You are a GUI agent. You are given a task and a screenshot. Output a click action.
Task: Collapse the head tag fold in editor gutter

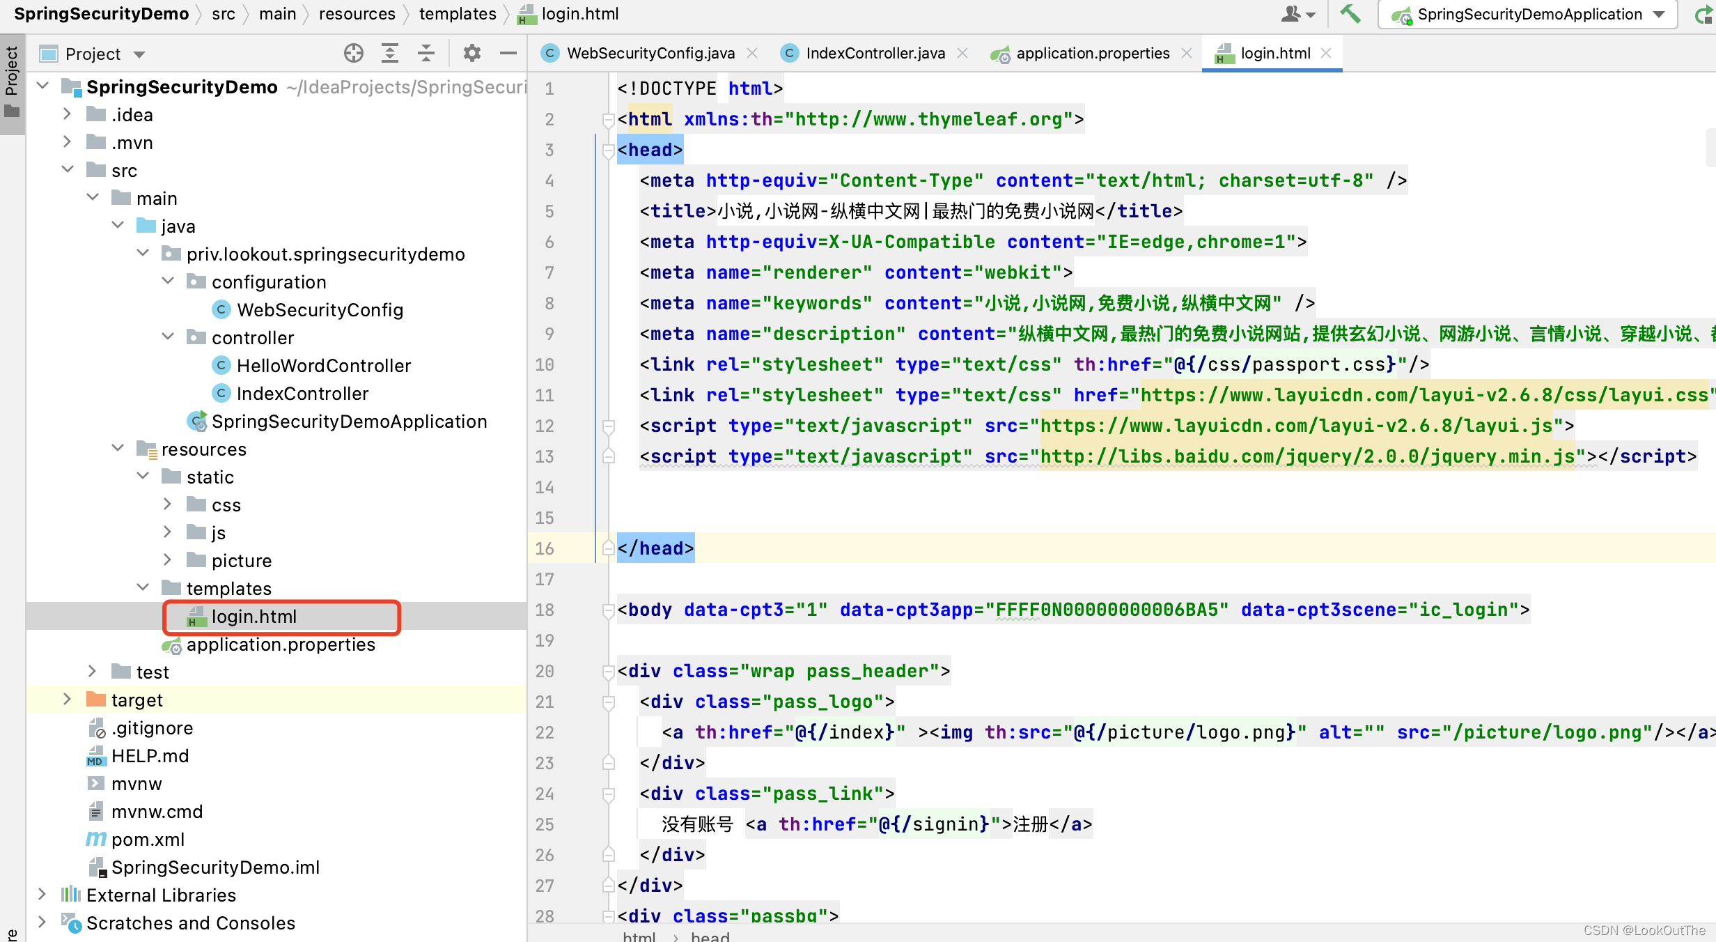pos(609,149)
